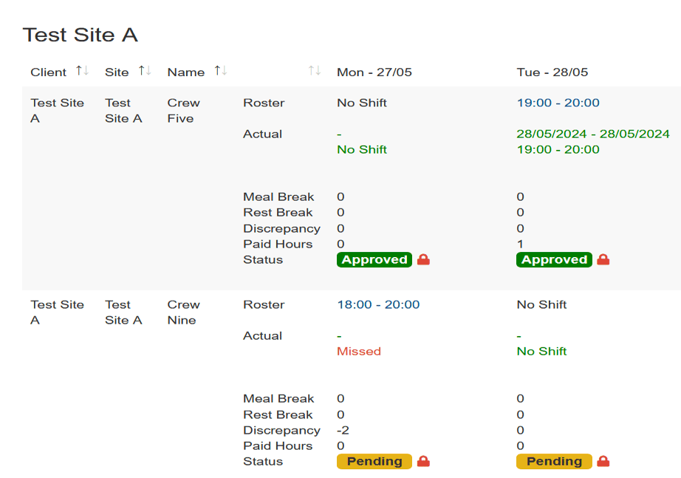The height and width of the screenshot is (478, 681).
Task: Select Crew Nine's green No Shift actual entry
Action: pyautogui.click(x=541, y=351)
